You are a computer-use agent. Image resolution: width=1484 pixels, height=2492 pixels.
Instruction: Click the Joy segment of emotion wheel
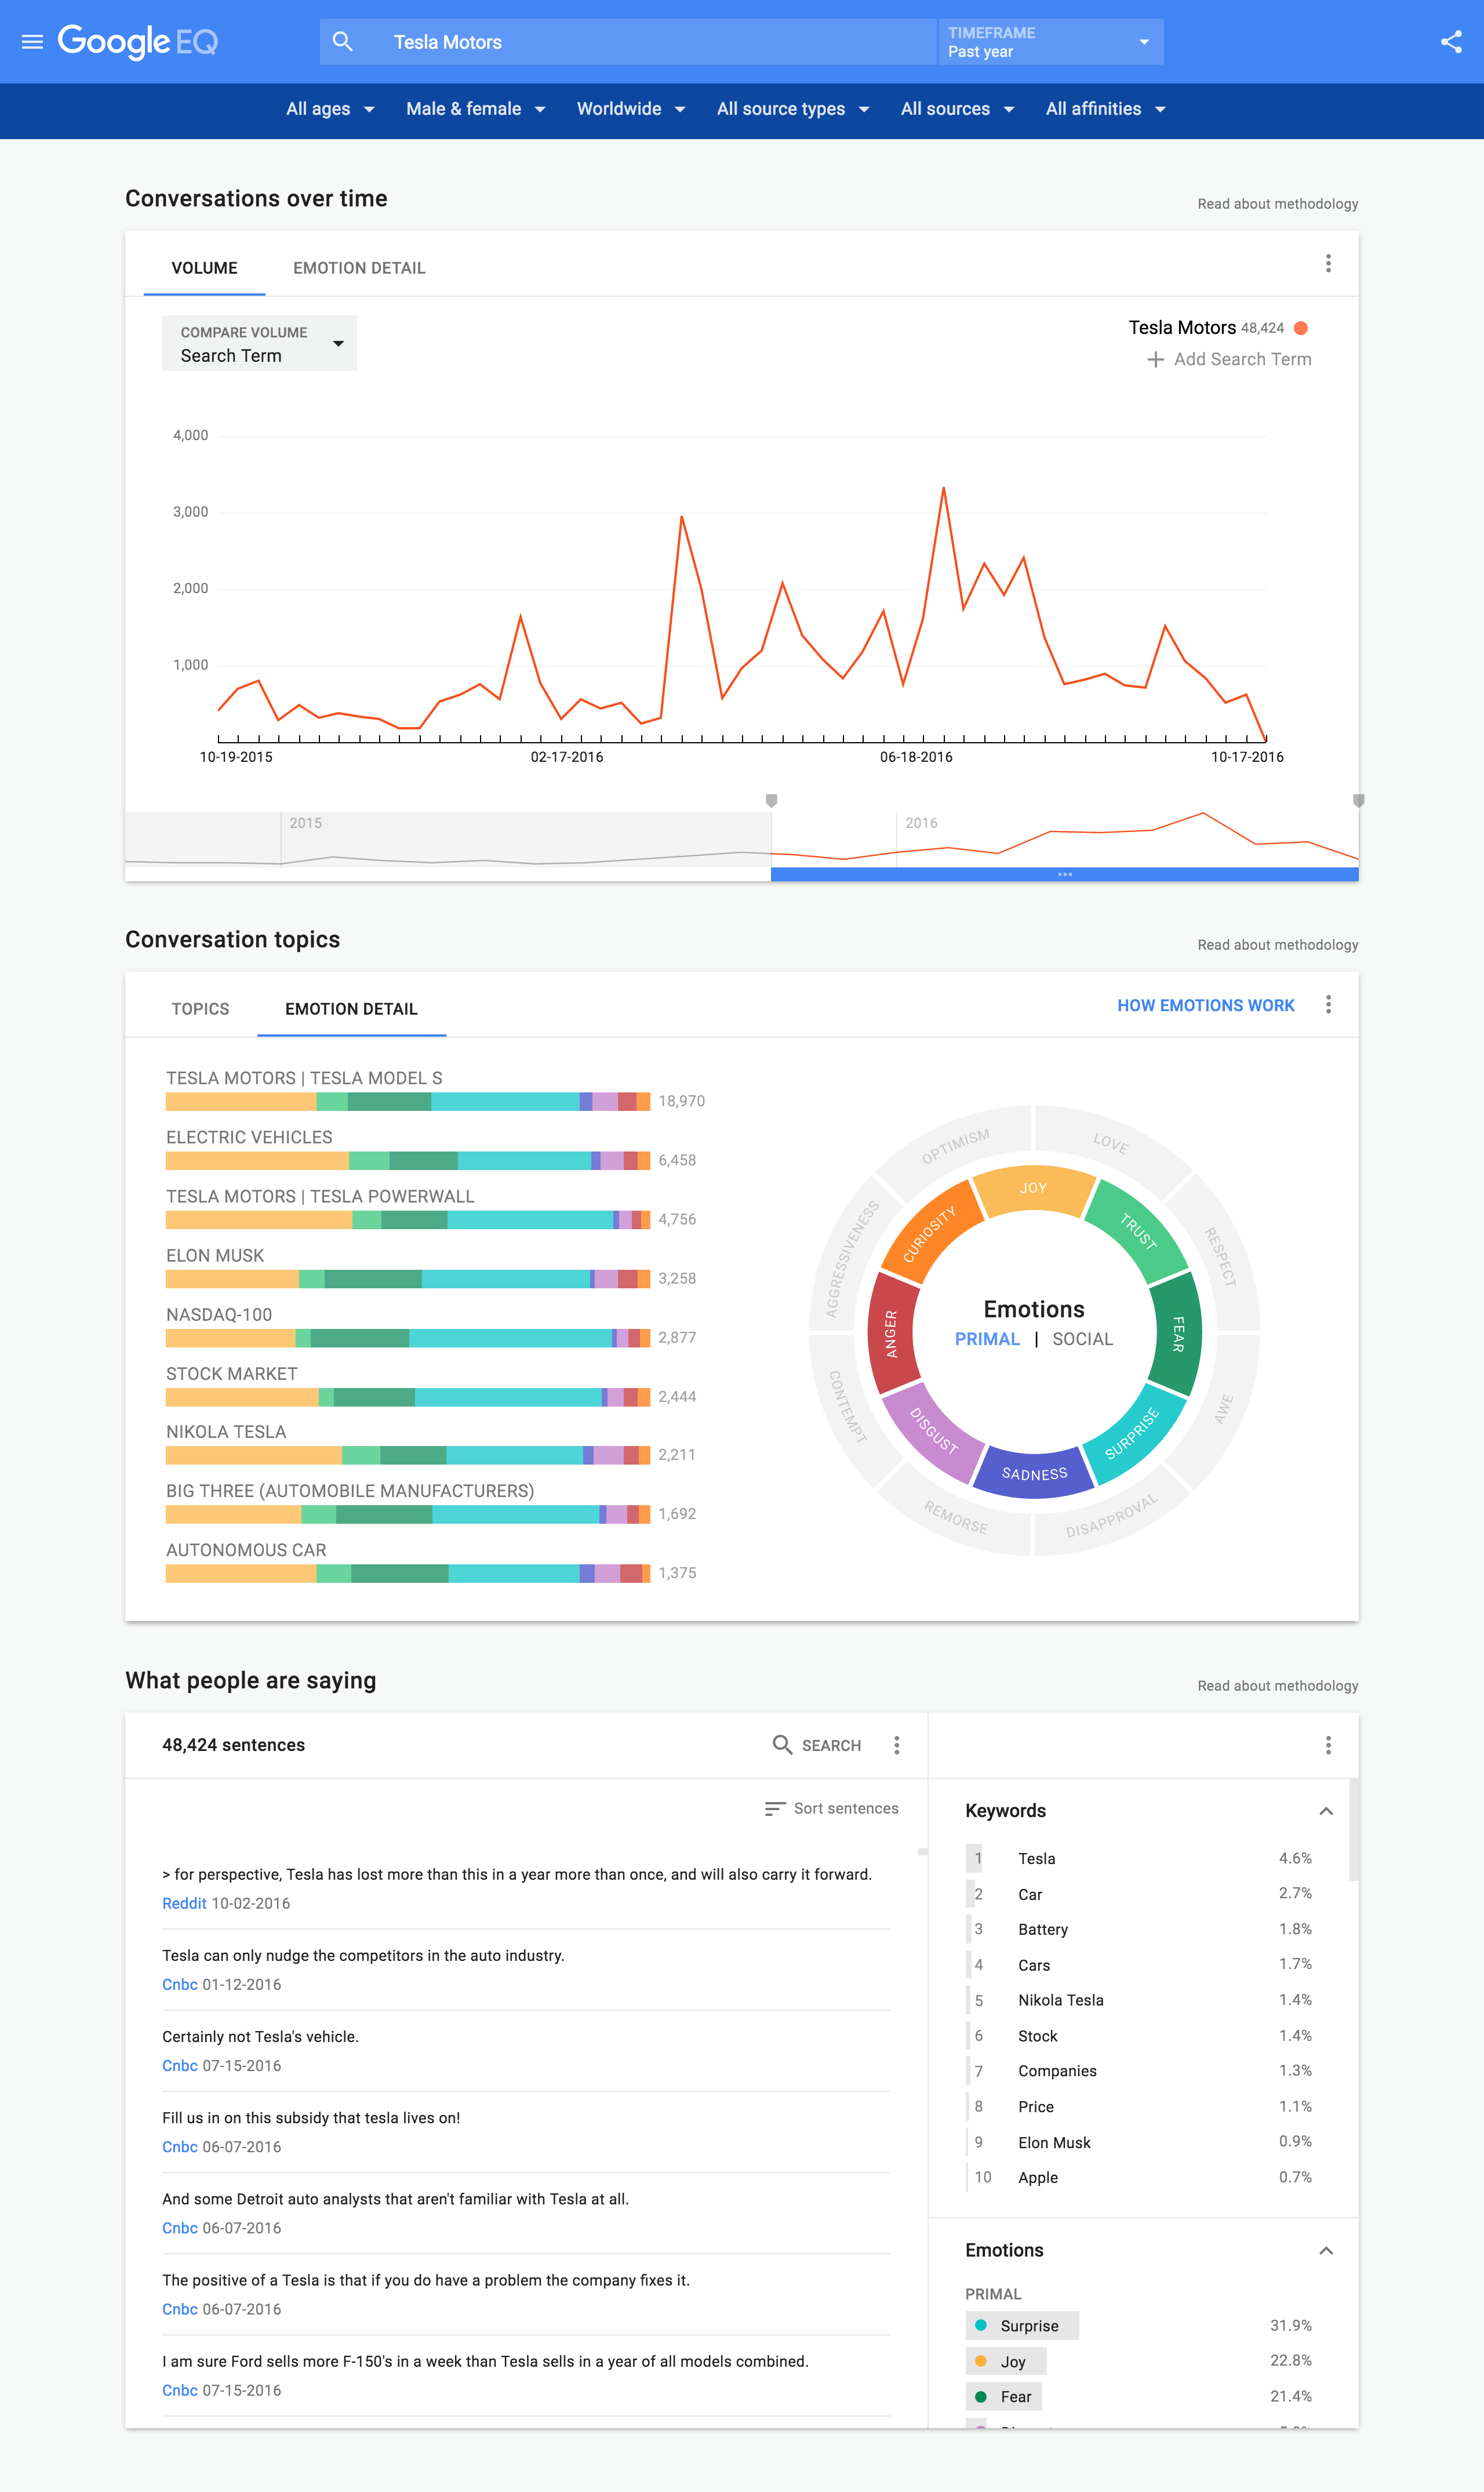point(1034,1189)
